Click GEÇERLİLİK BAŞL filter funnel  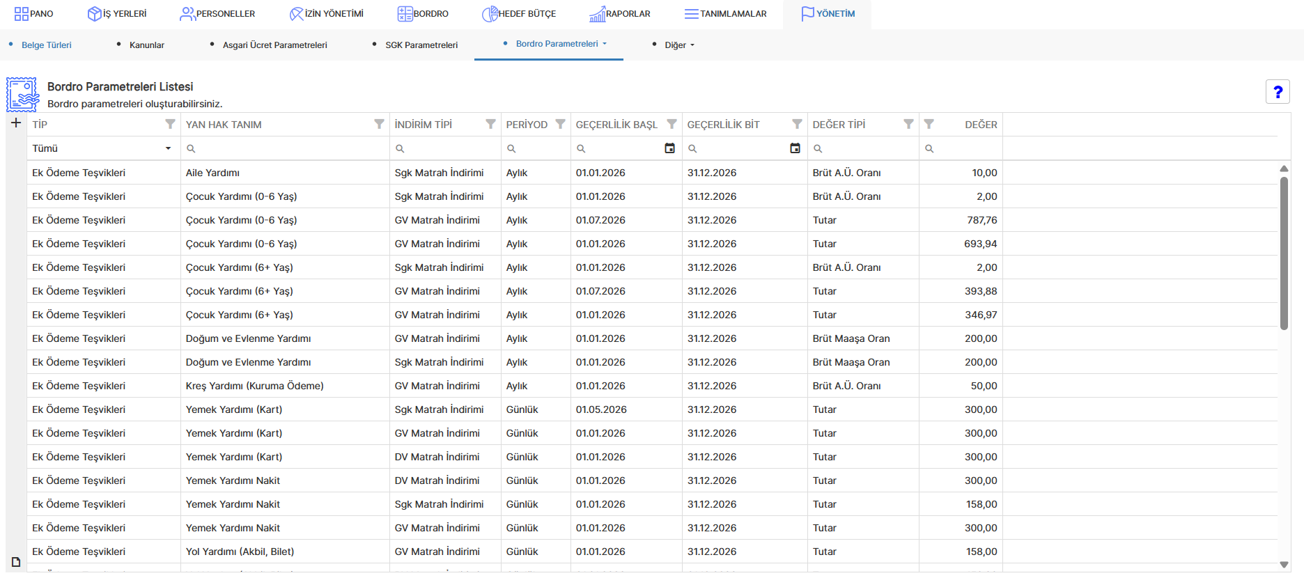(672, 124)
